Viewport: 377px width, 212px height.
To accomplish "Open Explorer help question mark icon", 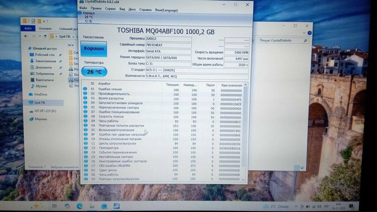I will point(310,33).
